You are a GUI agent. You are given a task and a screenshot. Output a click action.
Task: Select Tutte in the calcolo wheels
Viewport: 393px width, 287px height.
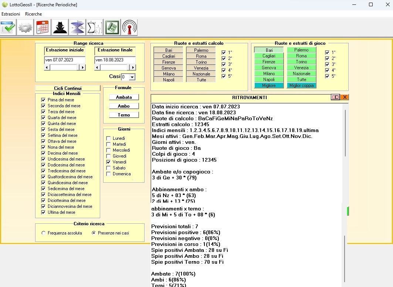click(x=201, y=80)
